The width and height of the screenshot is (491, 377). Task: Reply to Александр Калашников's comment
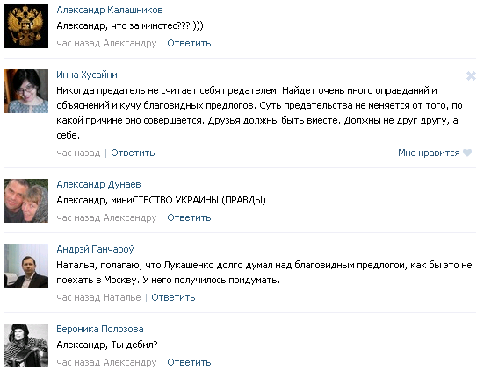(189, 43)
